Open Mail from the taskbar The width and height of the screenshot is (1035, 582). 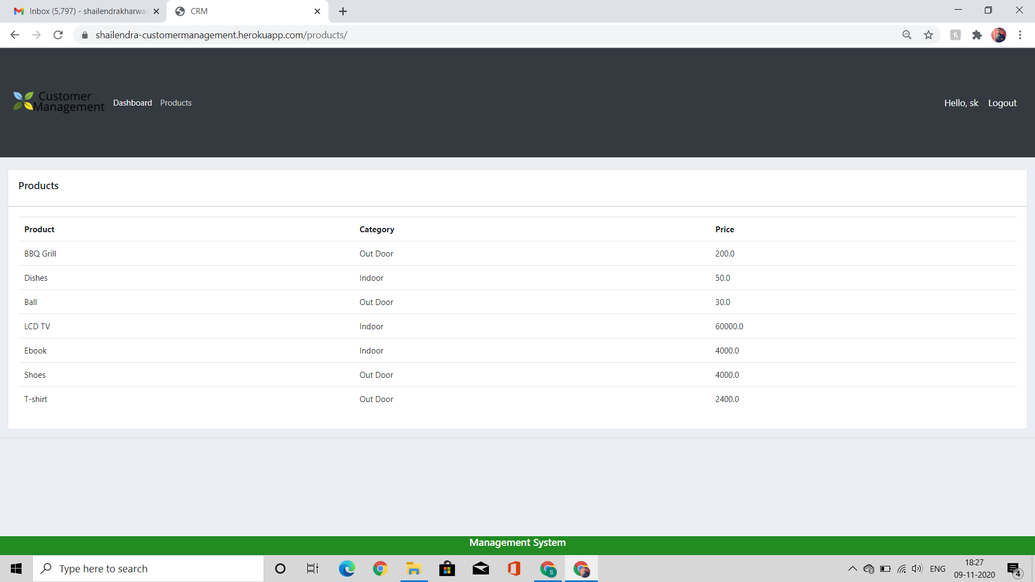(480, 569)
